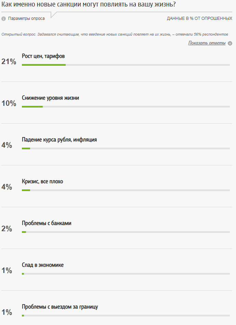This screenshot has width=236, height=325.
Task: Expand answers with the round arrow icon
Action: point(230,43)
